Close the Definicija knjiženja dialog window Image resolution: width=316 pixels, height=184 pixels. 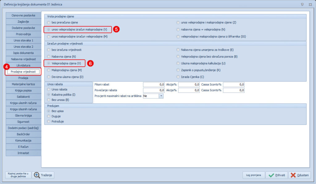coord(310,4)
